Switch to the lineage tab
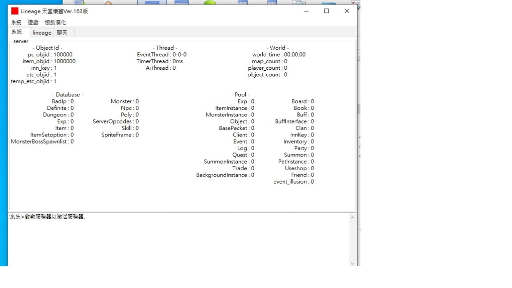 [42, 32]
